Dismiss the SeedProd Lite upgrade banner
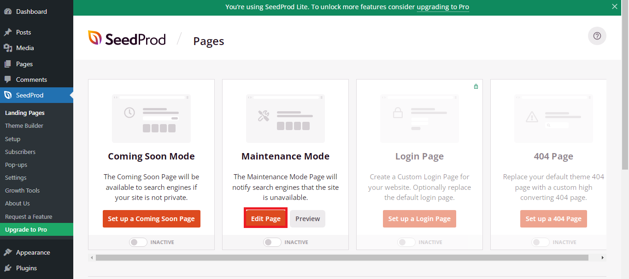629x279 pixels. click(x=614, y=6)
